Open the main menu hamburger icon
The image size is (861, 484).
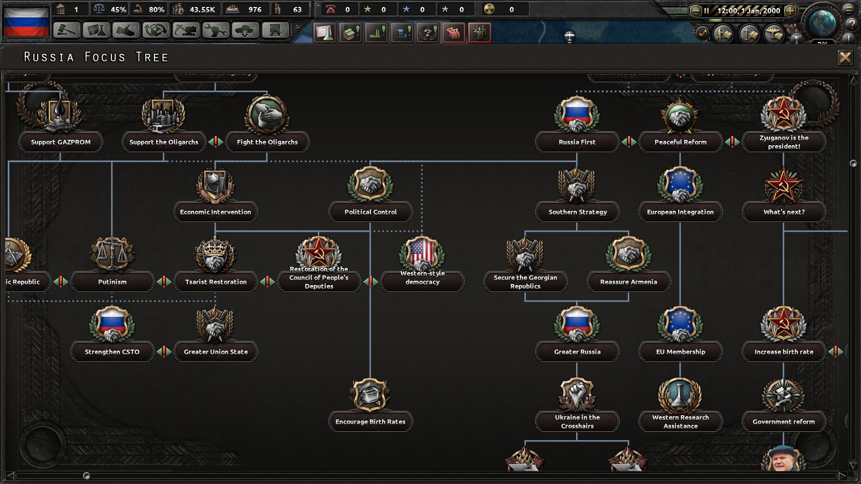(x=849, y=9)
